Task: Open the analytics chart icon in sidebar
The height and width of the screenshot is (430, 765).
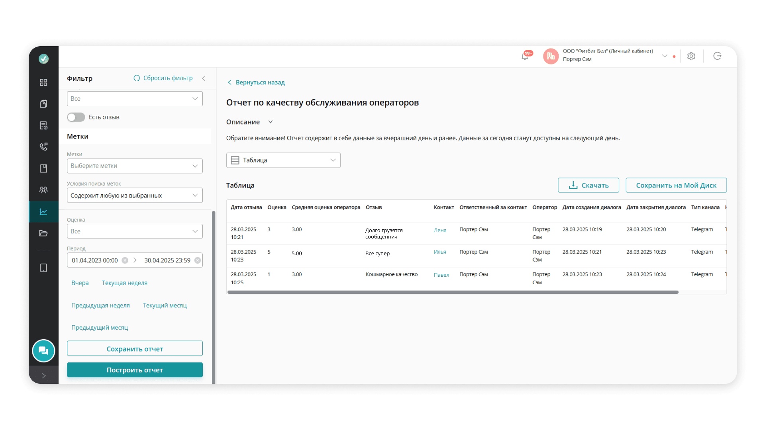Action: coord(43,212)
